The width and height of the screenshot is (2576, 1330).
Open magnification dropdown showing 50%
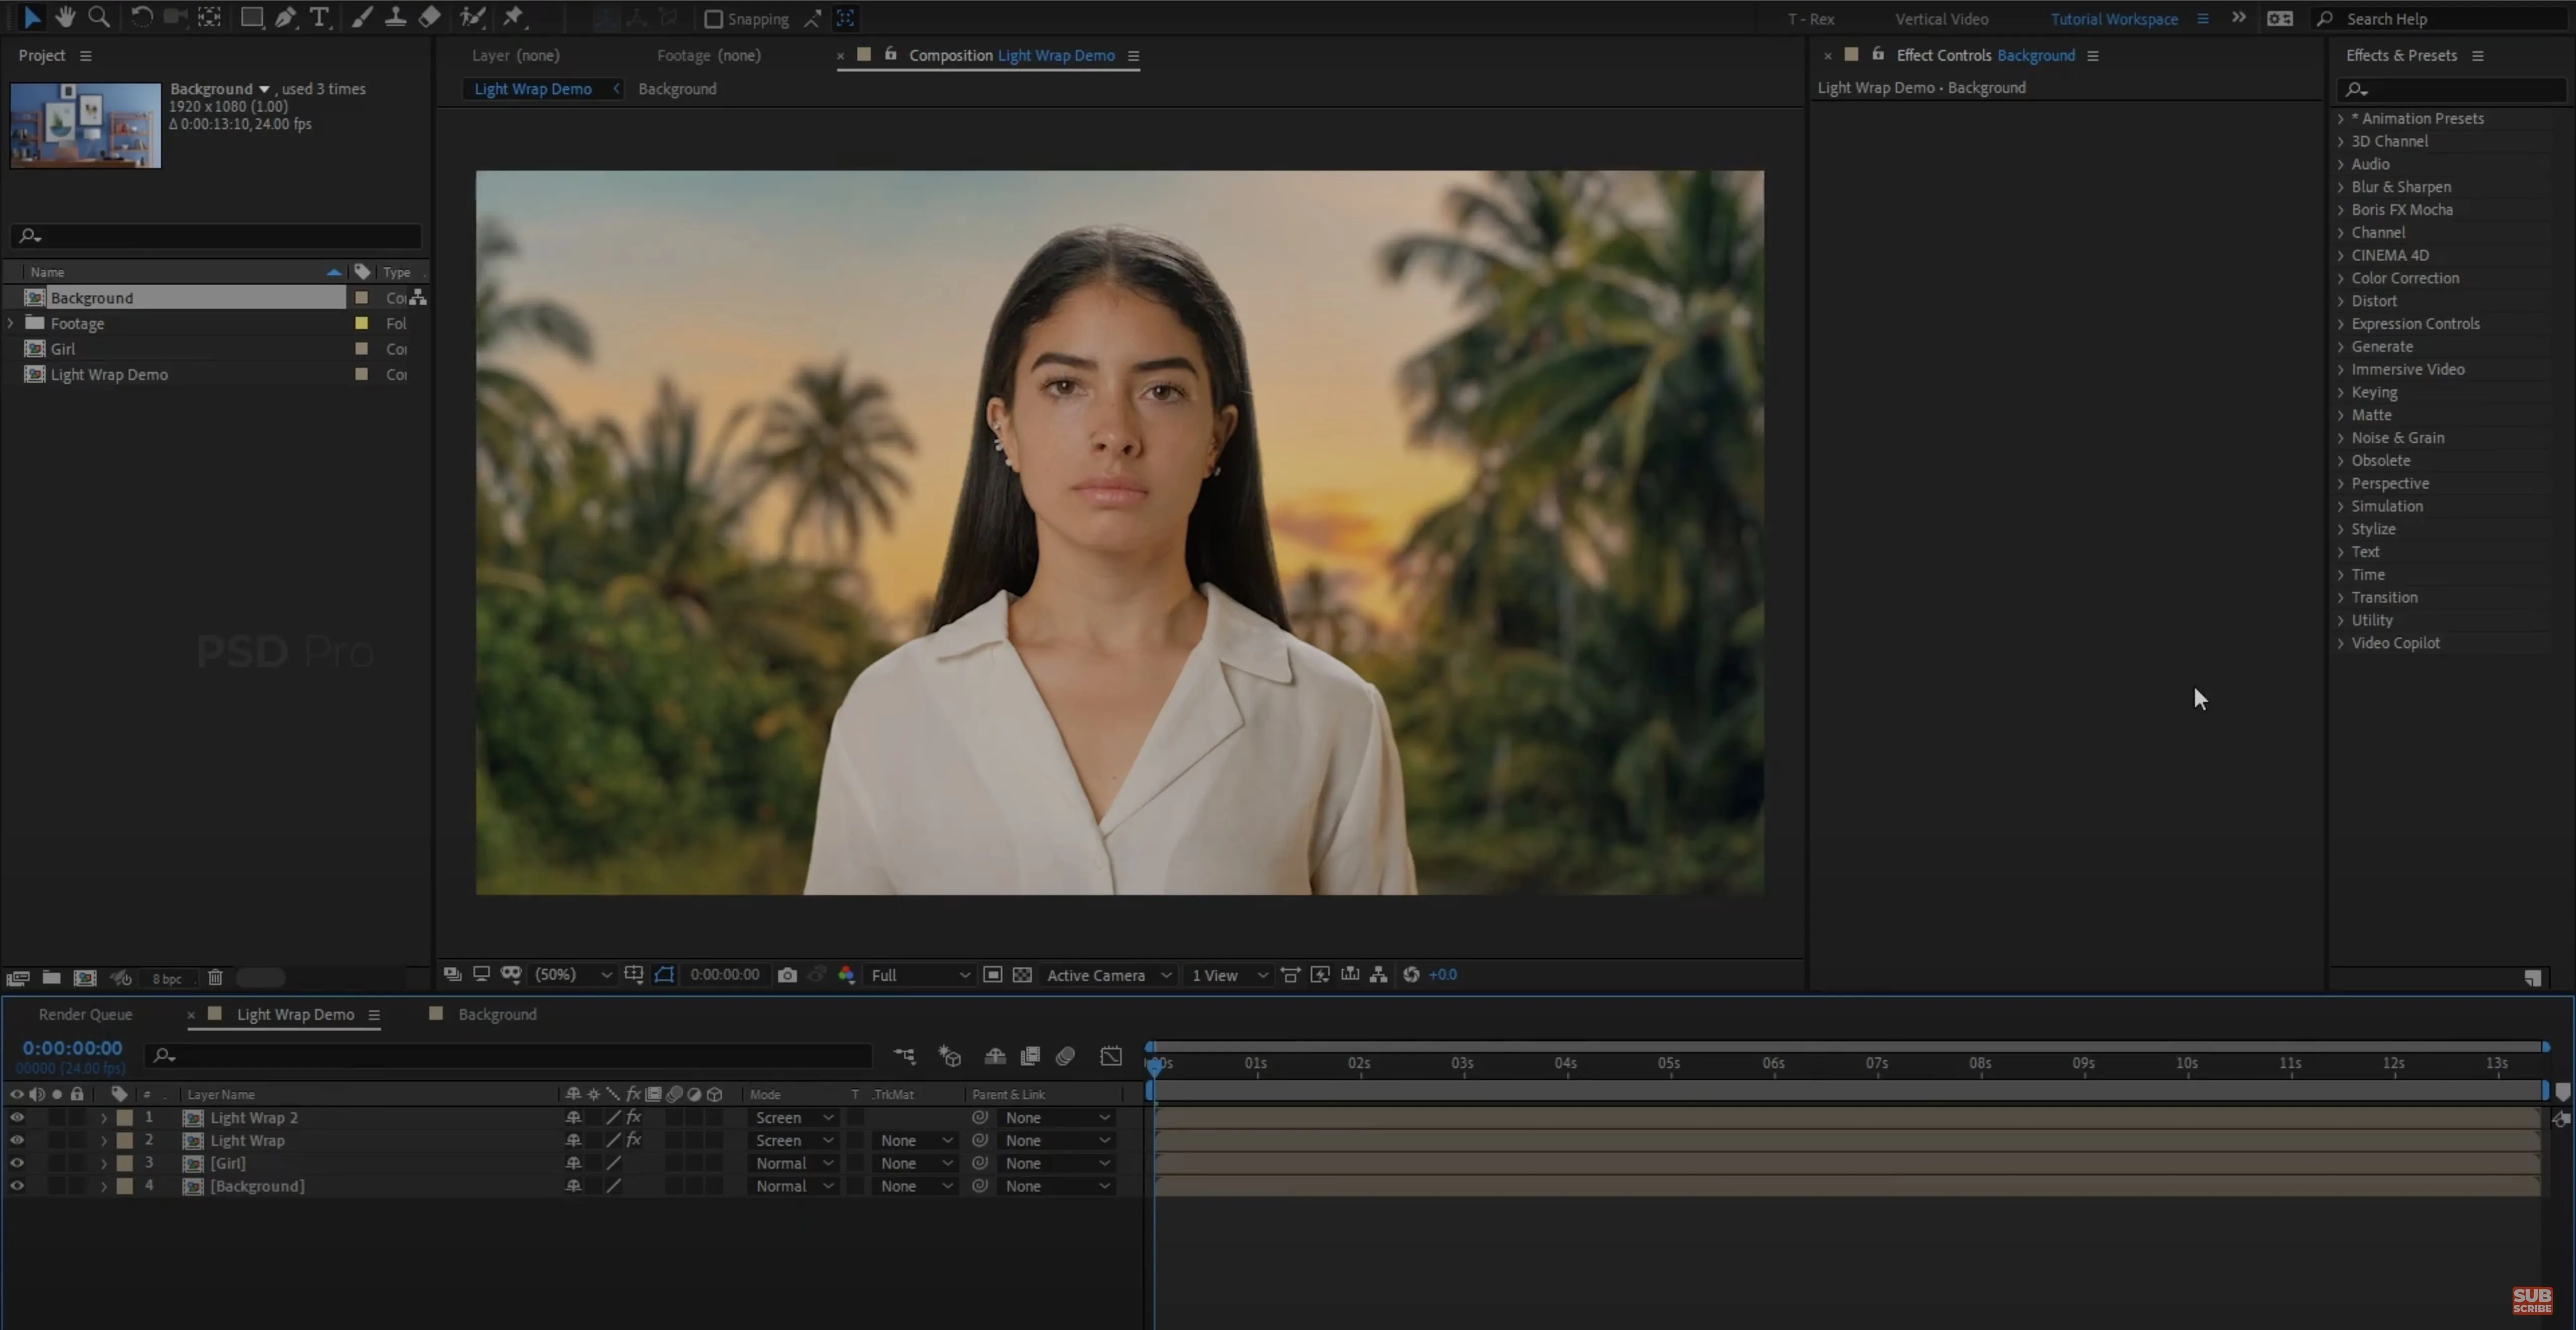[573, 975]
